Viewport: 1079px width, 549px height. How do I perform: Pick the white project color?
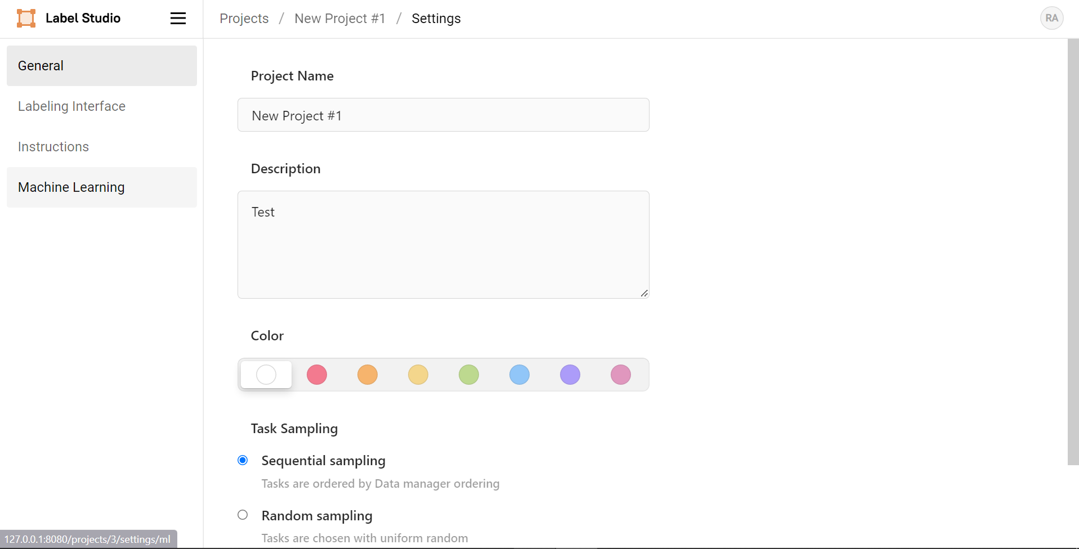266,375
